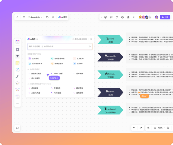
Task: Choose SWOT 分析 template
Action: coord(57,74)
